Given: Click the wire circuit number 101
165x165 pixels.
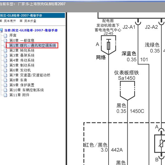Looking at the screenshot, I should click(144, 60).
